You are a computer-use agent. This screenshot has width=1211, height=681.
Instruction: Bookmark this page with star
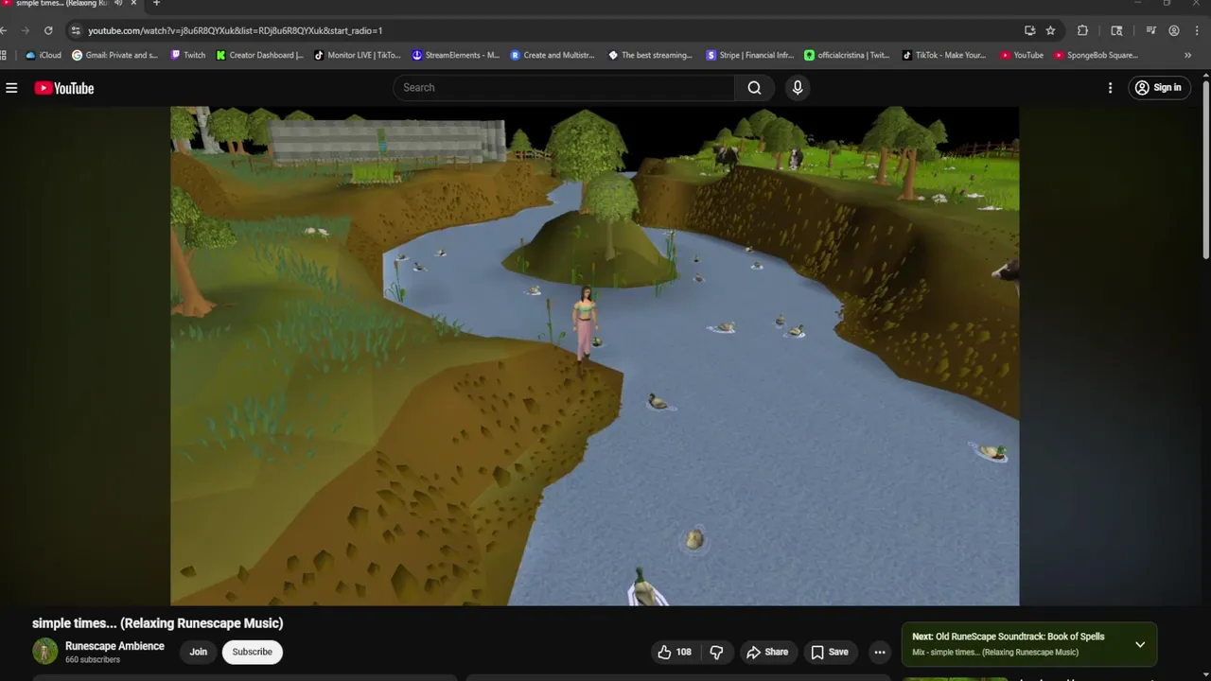click(x=1050, y=30)
